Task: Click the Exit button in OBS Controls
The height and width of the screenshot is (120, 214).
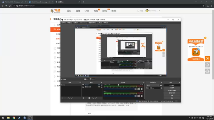Action: (x=172, y=98)
